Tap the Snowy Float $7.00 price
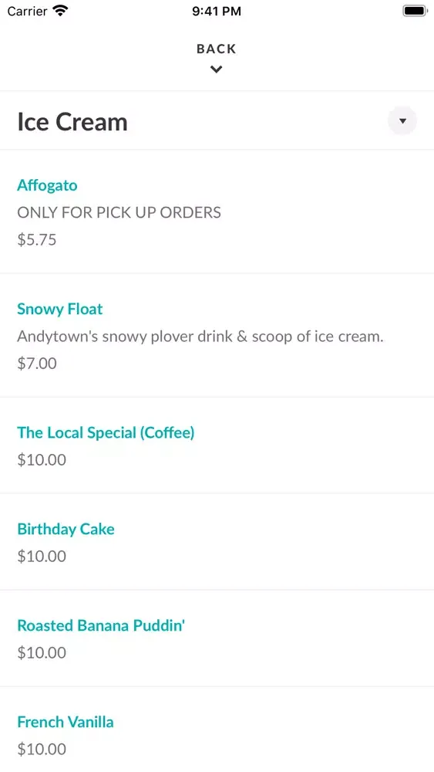This screenshot has height=772, width=434. pyautogui.click(x=37, y=364)
